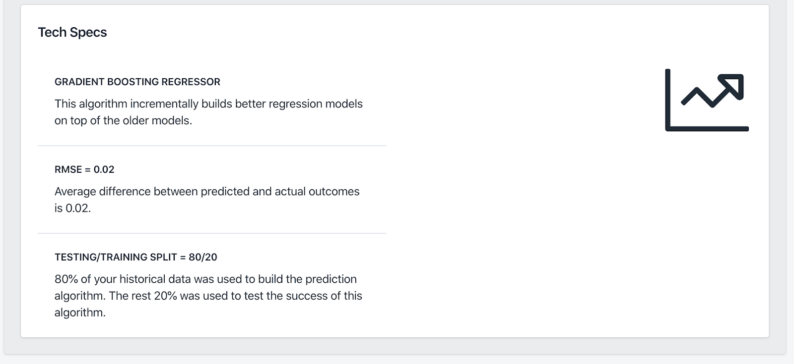Select the Tech Specs heading
The width and height of the screenshot is (794, 364).
72,32
